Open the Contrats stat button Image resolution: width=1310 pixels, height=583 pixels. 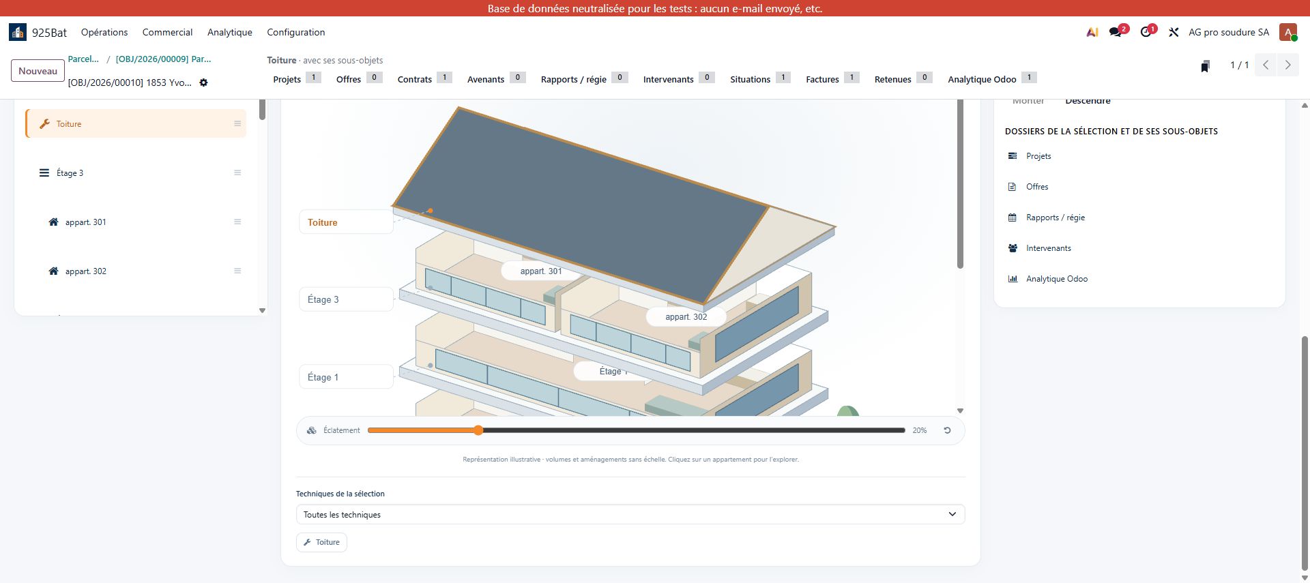[424, 79]
